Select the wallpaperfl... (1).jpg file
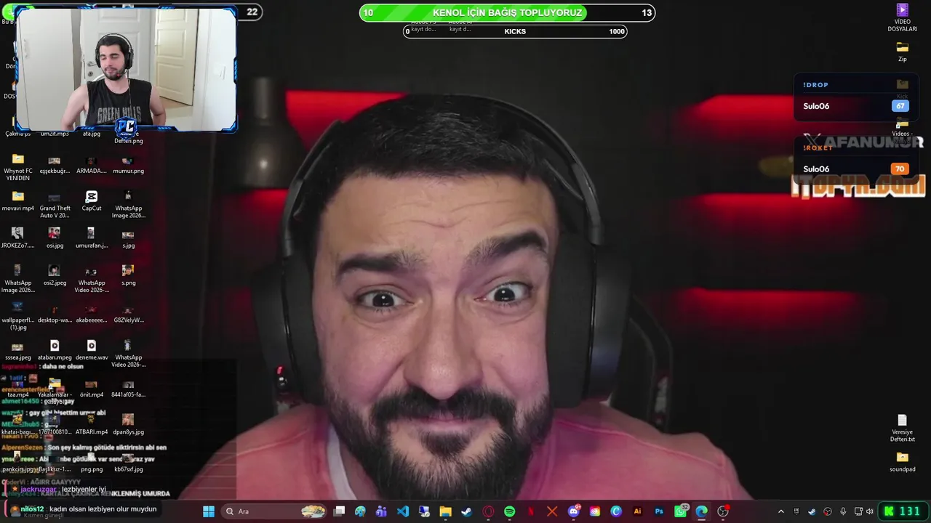931x523 pixels. pos(18,316)
